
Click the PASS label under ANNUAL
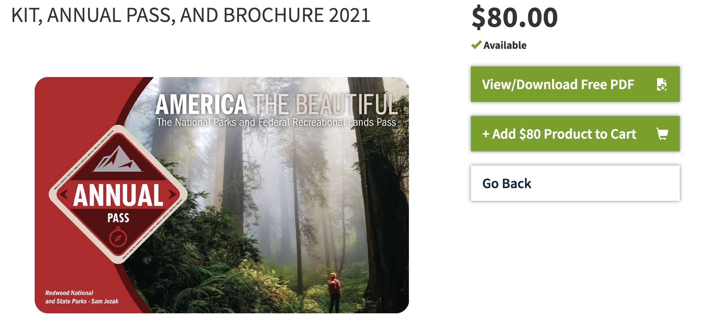click(118, 218)
